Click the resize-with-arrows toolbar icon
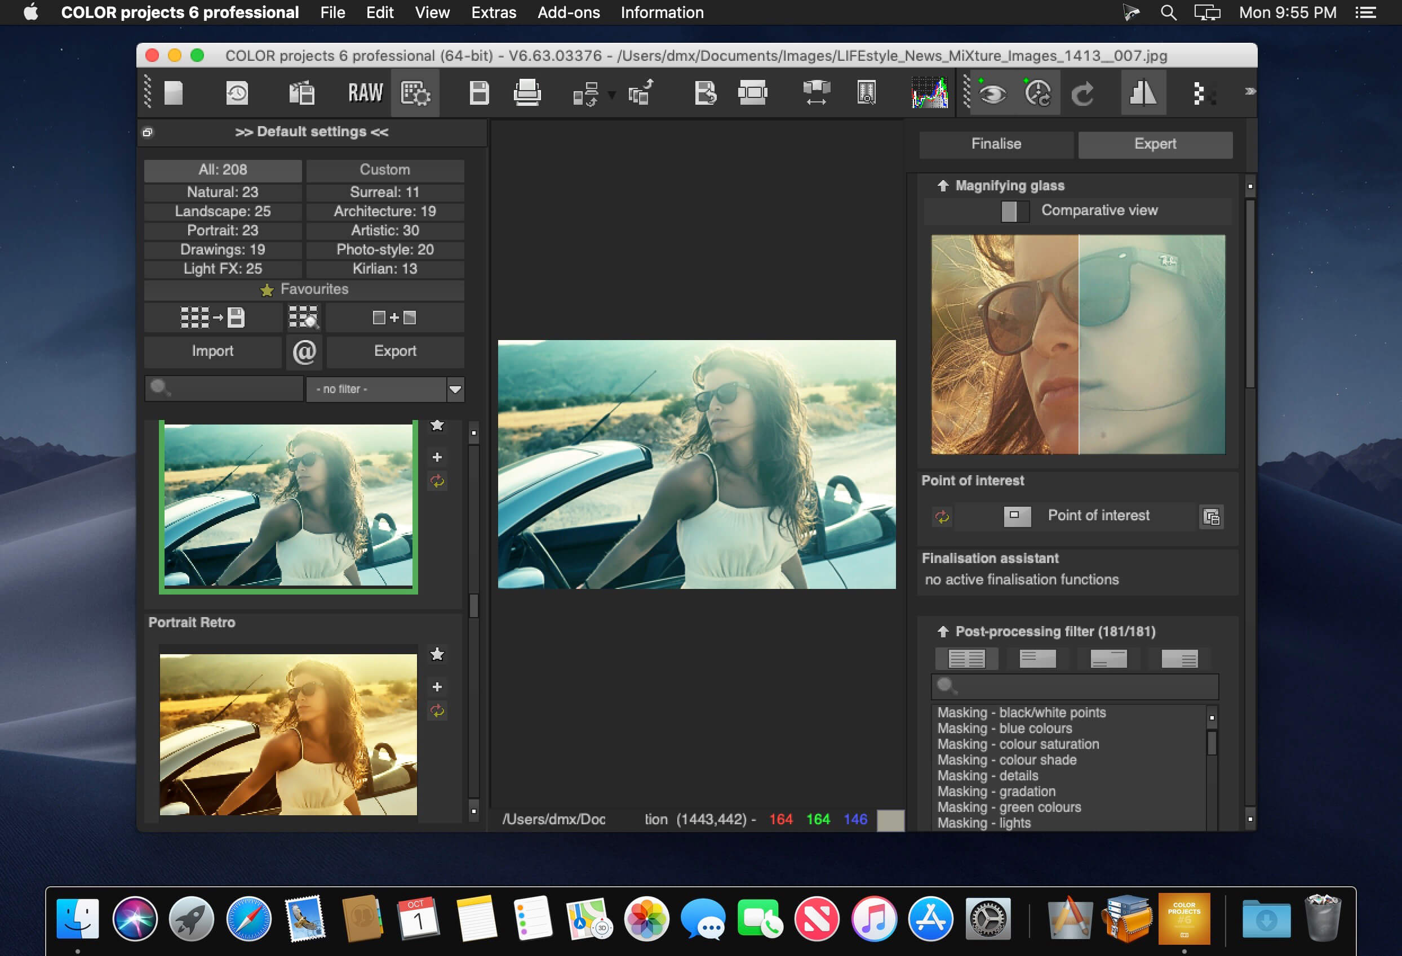 pos(817,93)
